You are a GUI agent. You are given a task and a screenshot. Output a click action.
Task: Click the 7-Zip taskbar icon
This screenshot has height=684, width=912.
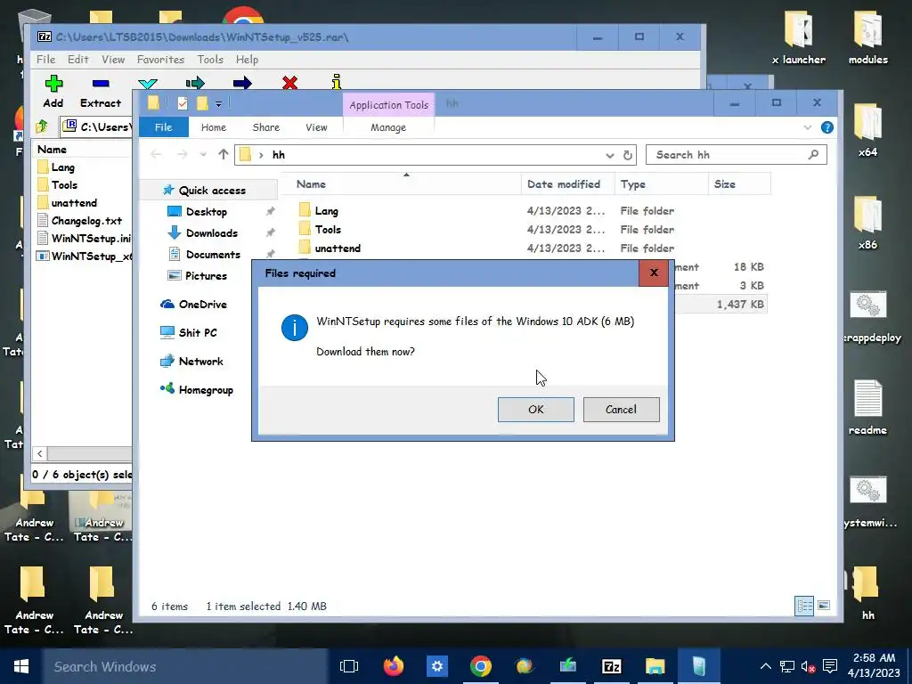pos(611,666)
